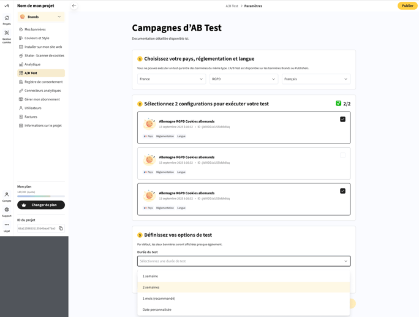
Task: Click the project ID field
Action: pos(41,228)
